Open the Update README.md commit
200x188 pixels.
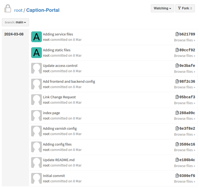pyautogui.click(x=59, y=160)
